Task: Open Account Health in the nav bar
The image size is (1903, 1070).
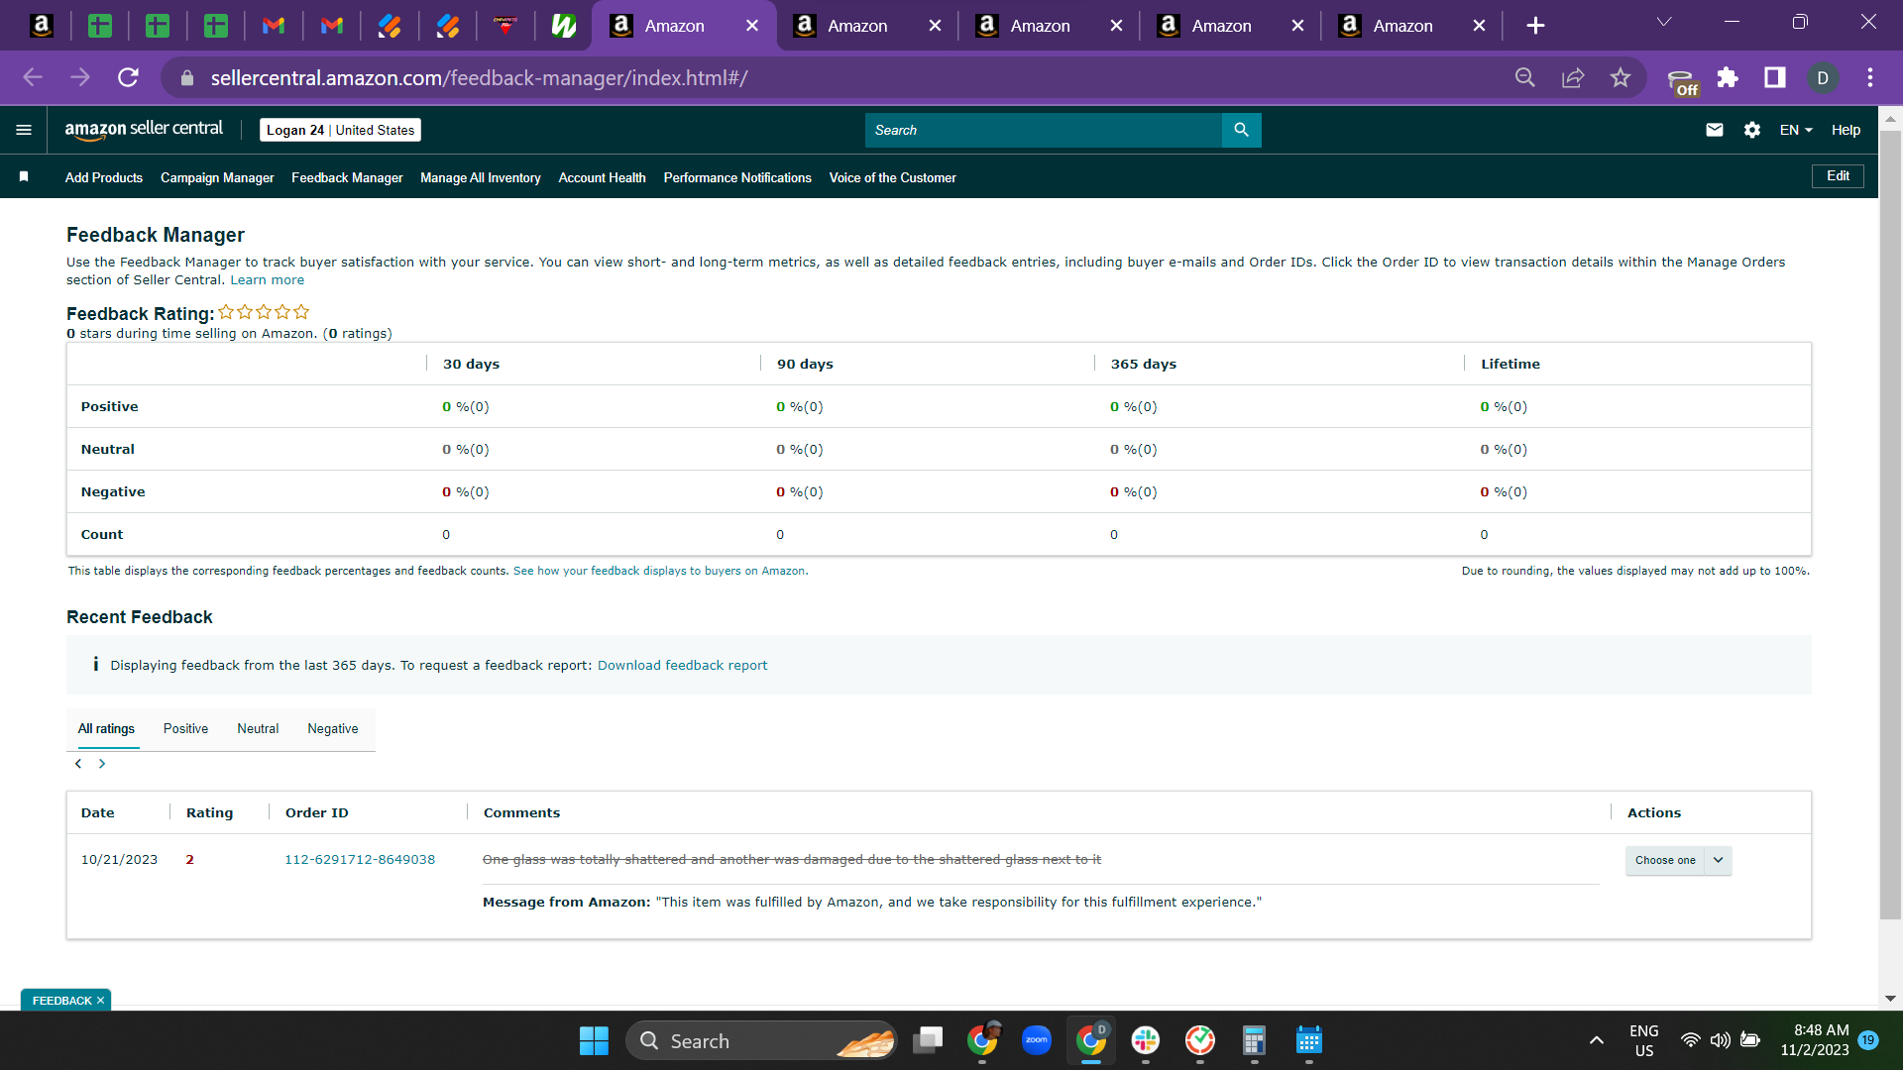Action: pos(602,178)
